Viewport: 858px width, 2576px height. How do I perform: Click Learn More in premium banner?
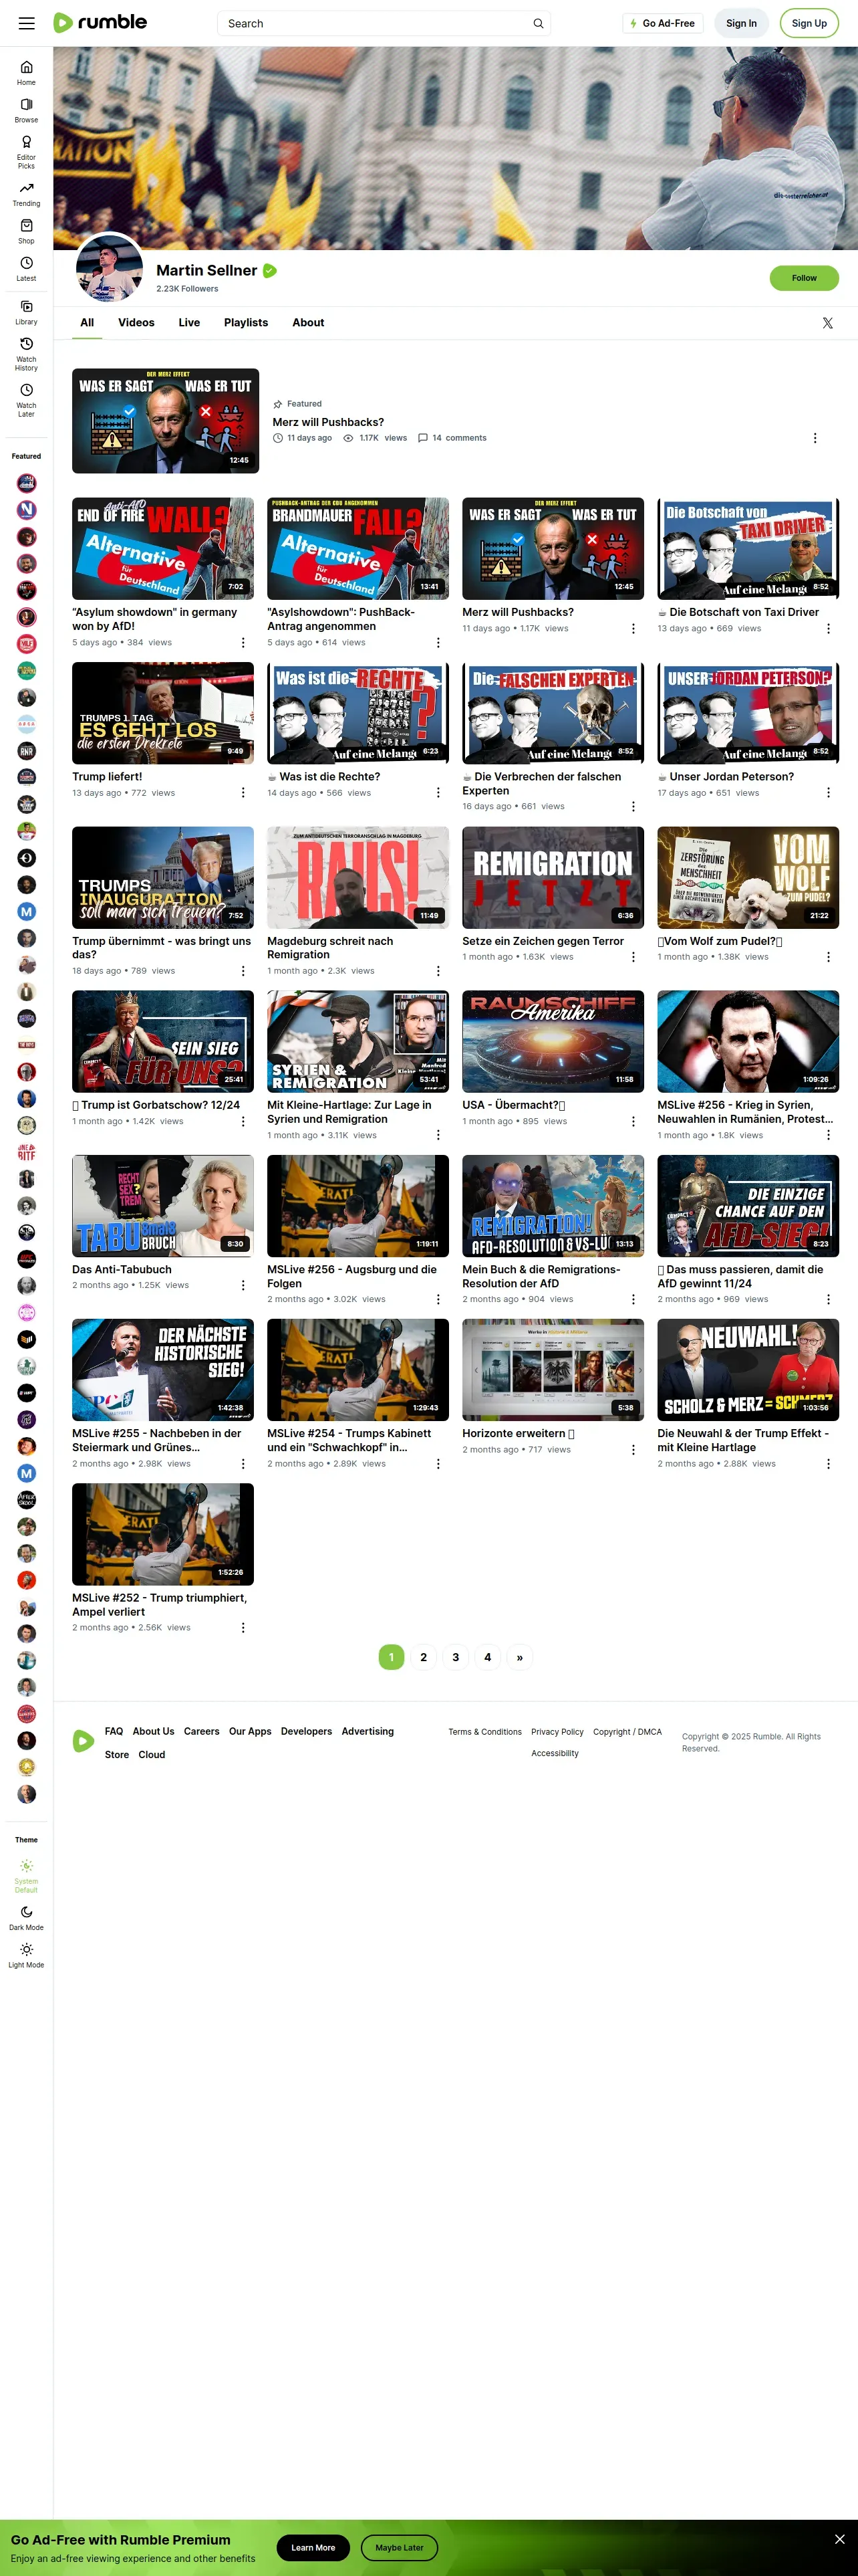pyautogui.click(x=313, y=2547)
